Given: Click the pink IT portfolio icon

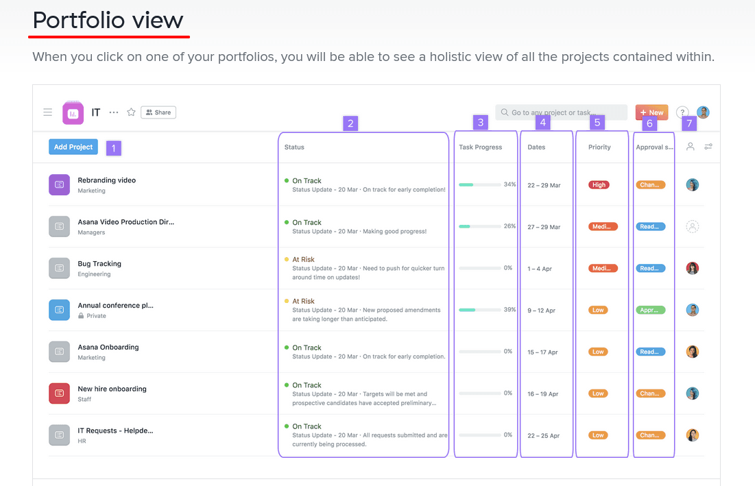Looking at the screenshot, I should click(73, 113).
